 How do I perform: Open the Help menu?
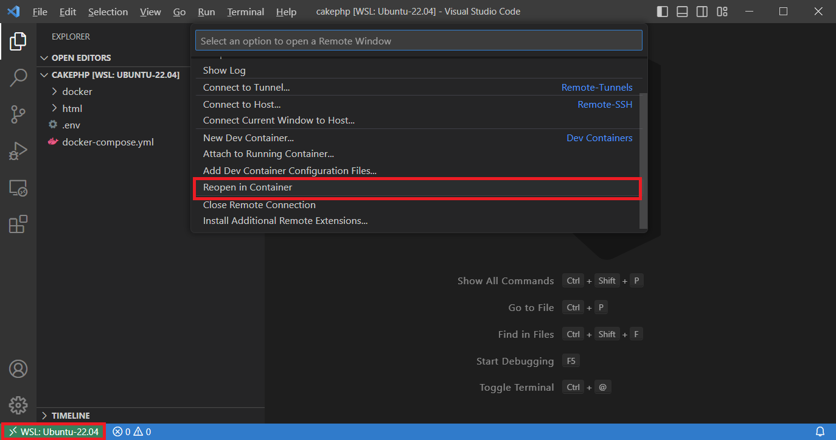[x=286, y=12]
